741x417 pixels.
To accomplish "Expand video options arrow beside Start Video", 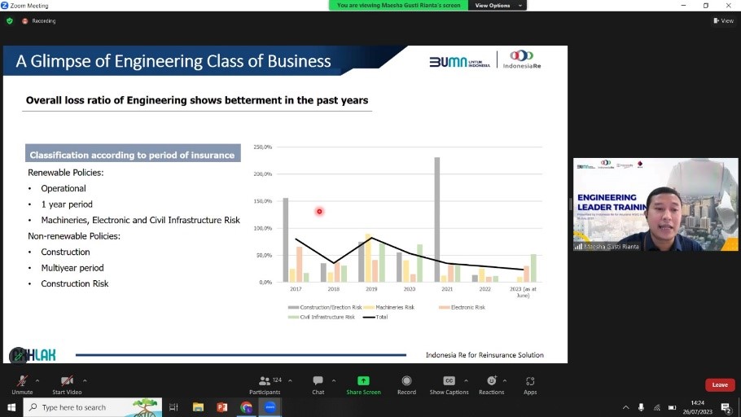I will 85,380.
